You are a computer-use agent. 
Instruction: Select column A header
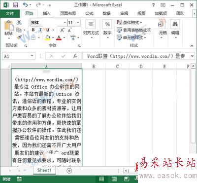point(46,66)
